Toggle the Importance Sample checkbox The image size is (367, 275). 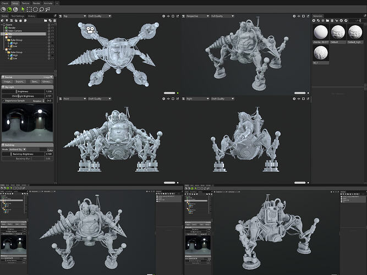(x=3, y=101)
